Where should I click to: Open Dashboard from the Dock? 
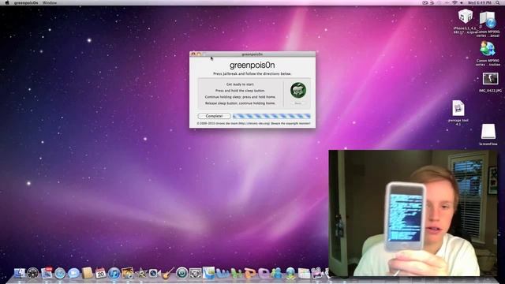(33, 274)
